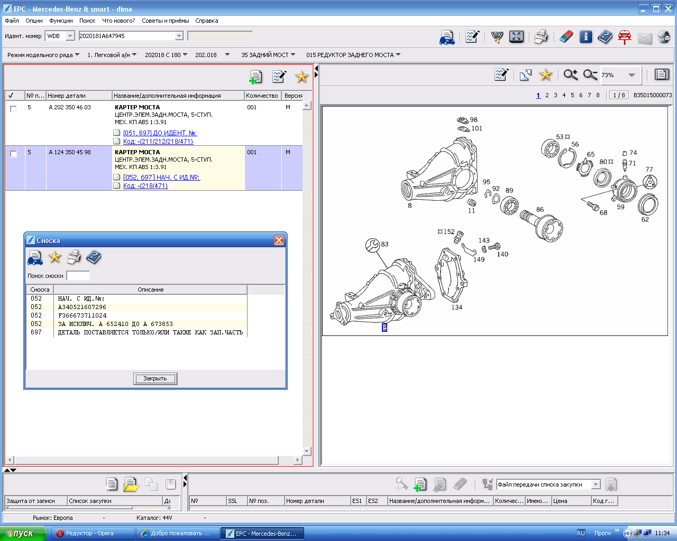
Task: Switch to Добро пожаловать taskbar window
Action: click(177, 533)
